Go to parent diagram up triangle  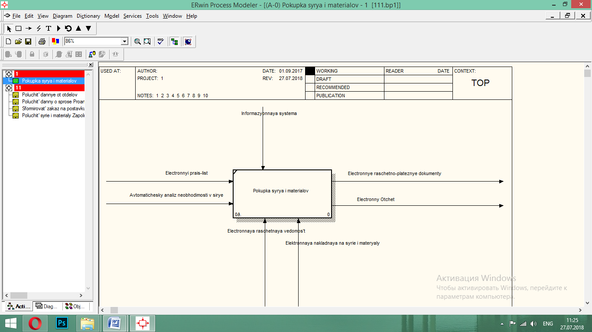point(78,29)
